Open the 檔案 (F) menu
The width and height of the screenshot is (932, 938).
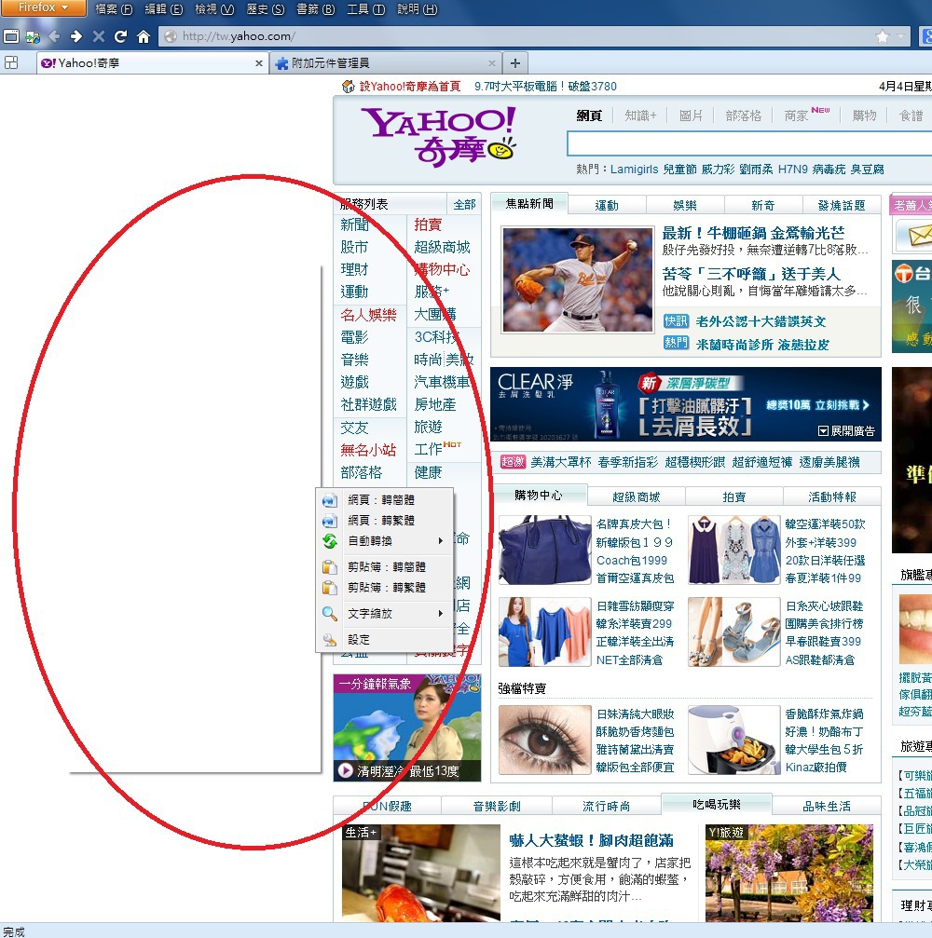tap(114, 9)
